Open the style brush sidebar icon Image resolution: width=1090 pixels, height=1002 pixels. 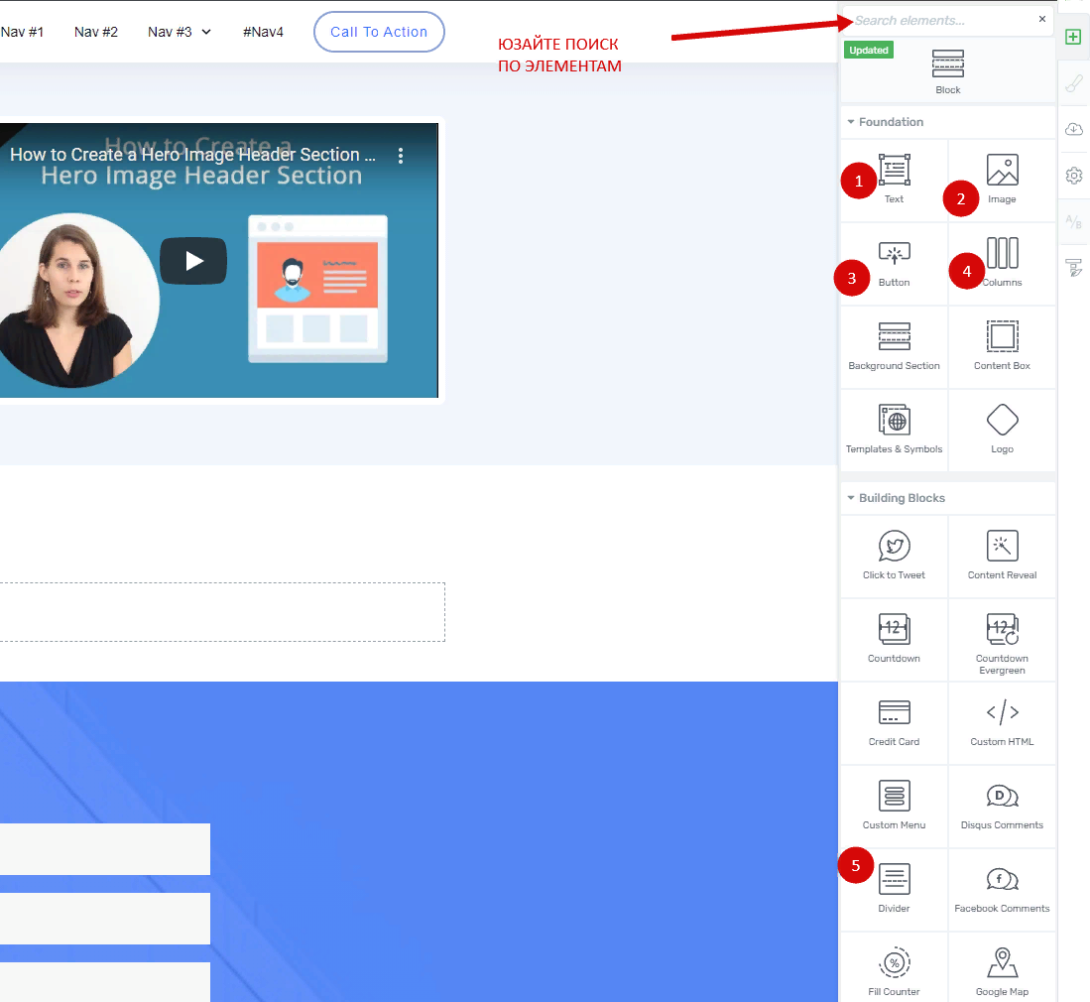point(1074,83)
